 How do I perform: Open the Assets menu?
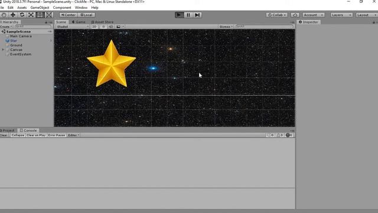click(x=22, y=8)
